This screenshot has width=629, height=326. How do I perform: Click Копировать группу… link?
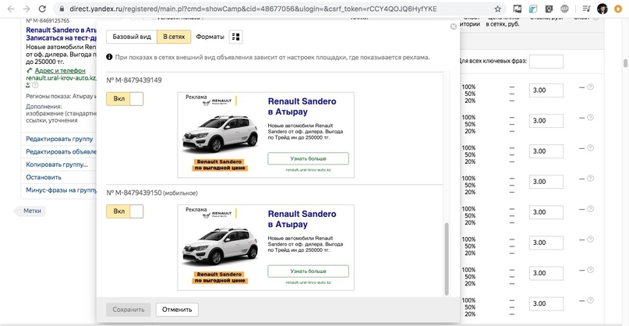click(57, 165)
